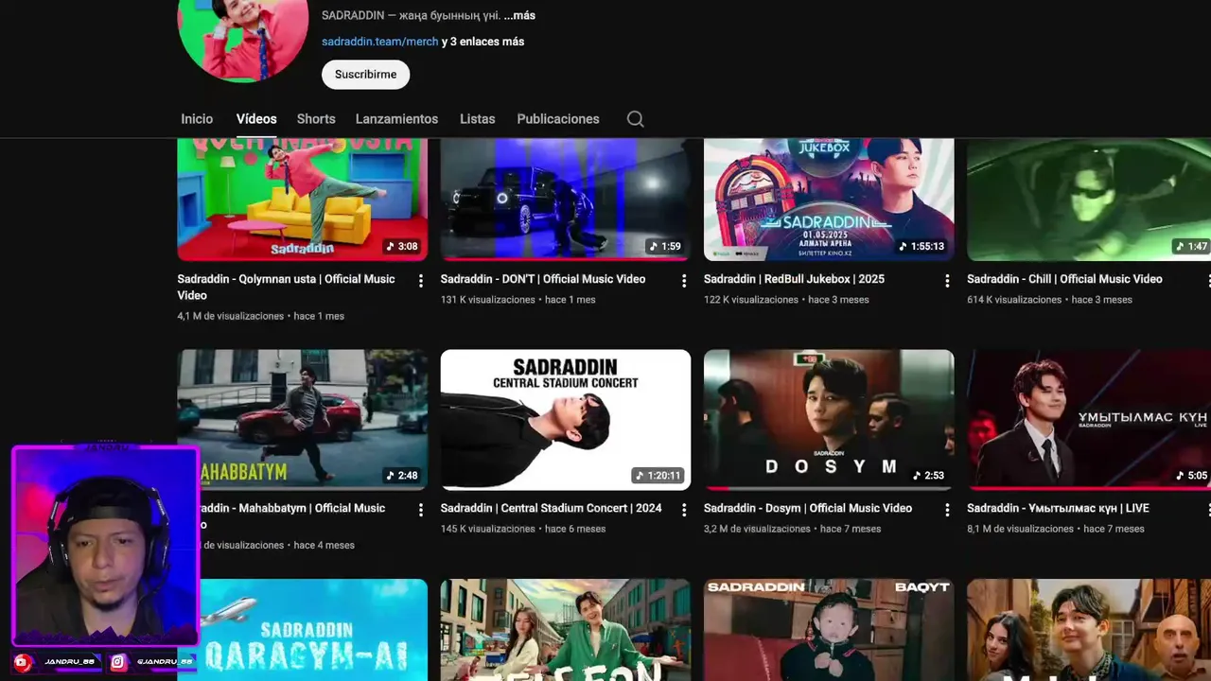Click the Instagram icon in streamer overlay
This screenshot has width=1211, height=681.
(118, 662)
